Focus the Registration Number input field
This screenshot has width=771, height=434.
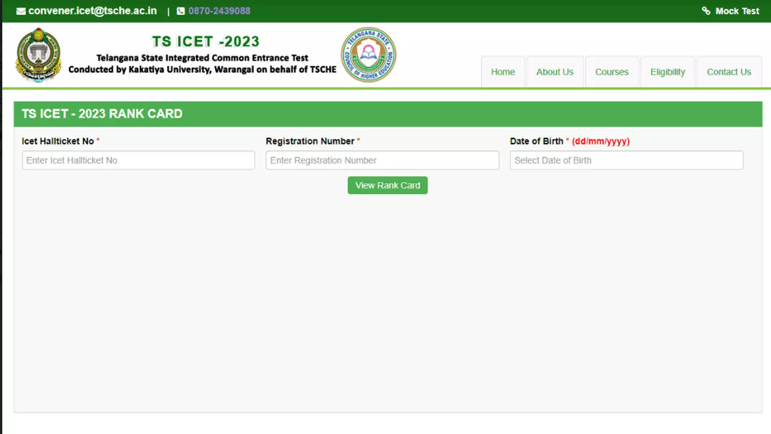[383, 160]
